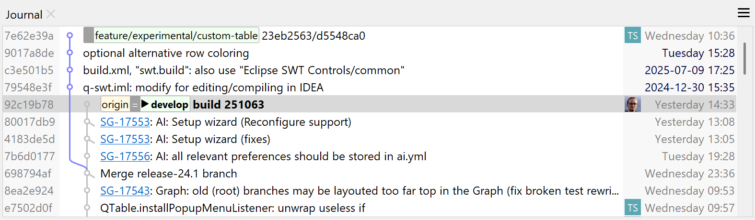755x220 pixels.
Task: Click graph node of commit 9017a8de
Action: pos(70,53)
